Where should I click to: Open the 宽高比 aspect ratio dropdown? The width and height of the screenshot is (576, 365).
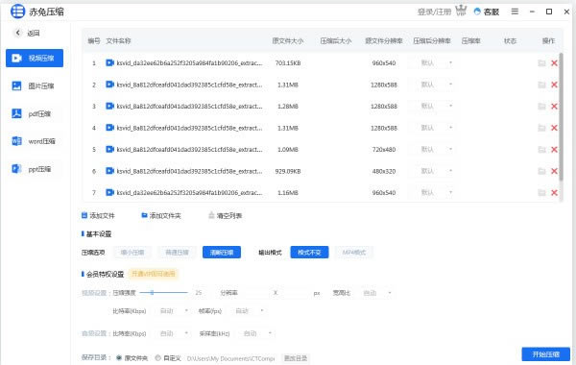click(x=377, y=293)
